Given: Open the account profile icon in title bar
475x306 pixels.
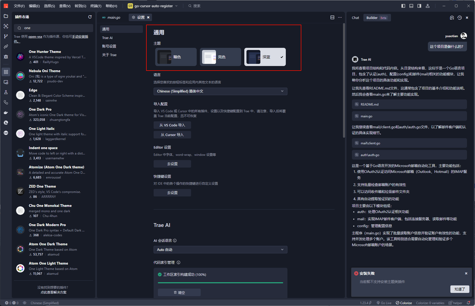Looking at the screenshot, I should (x=428, y=6).
